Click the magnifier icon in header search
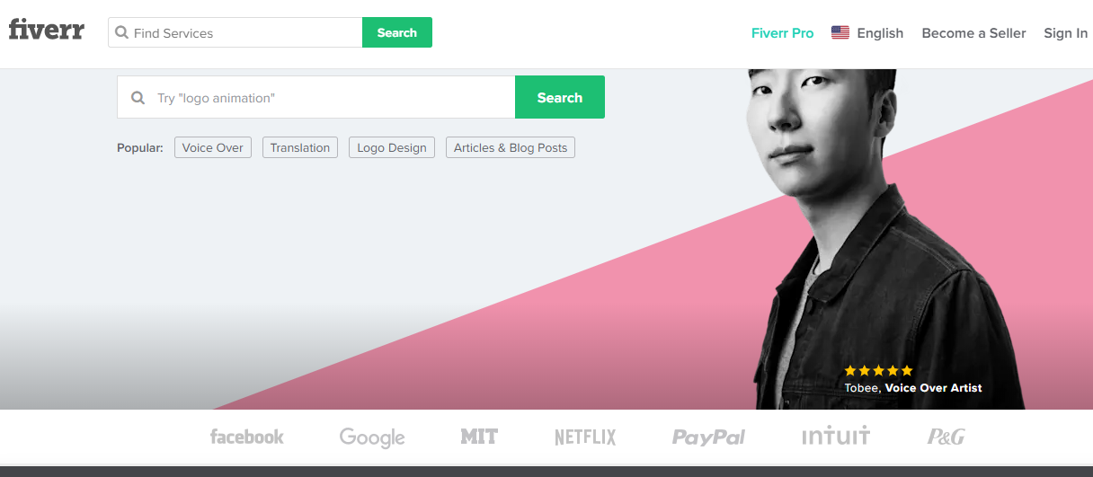 pos(122,33)
